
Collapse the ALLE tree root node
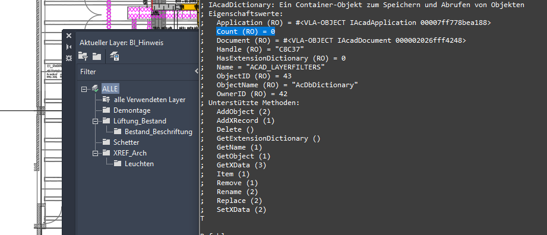click(84, 89)
